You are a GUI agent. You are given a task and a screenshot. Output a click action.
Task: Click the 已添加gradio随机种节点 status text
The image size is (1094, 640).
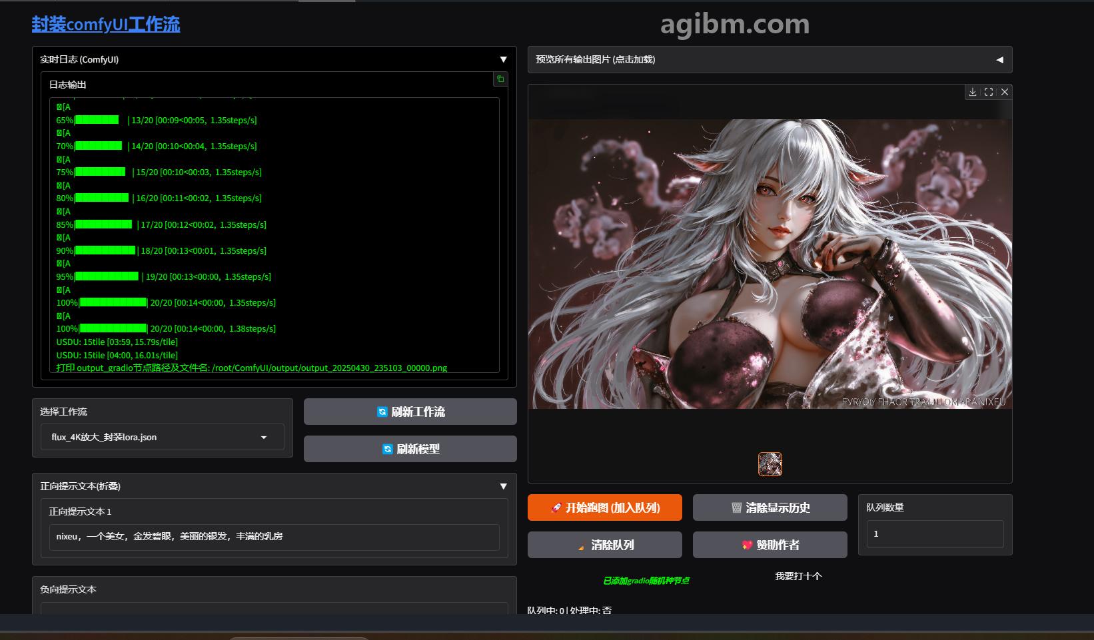tap(646, 581)
